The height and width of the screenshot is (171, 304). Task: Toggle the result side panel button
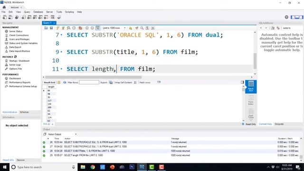point(242,82)
